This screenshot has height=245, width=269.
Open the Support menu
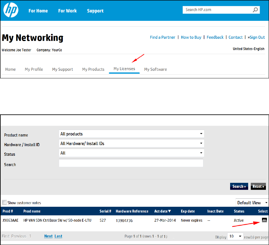[95, 11]
